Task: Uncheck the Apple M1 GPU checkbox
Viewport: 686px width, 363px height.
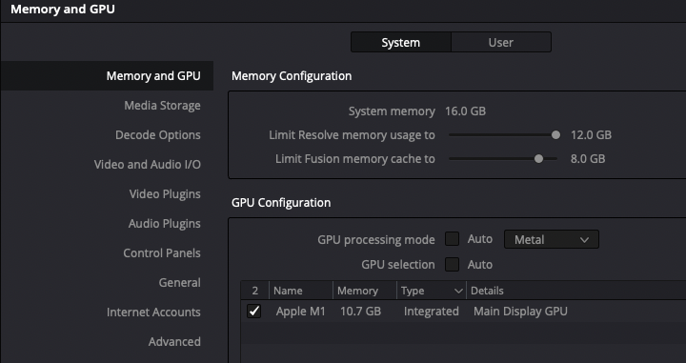Action: (x=253, y=311)
